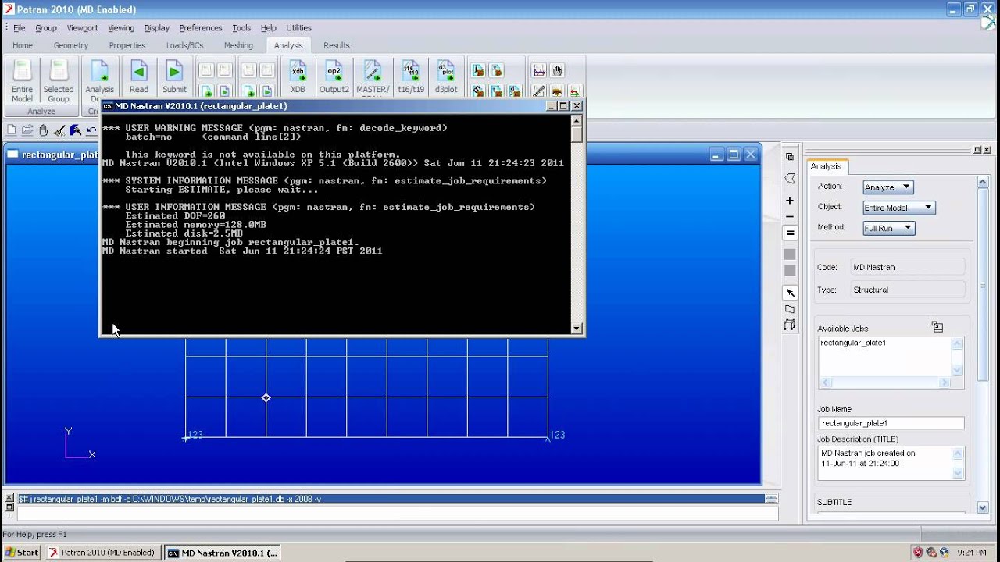1000x562 pixels.
Task: Open the Preferences menu
Action: [201, 28]
